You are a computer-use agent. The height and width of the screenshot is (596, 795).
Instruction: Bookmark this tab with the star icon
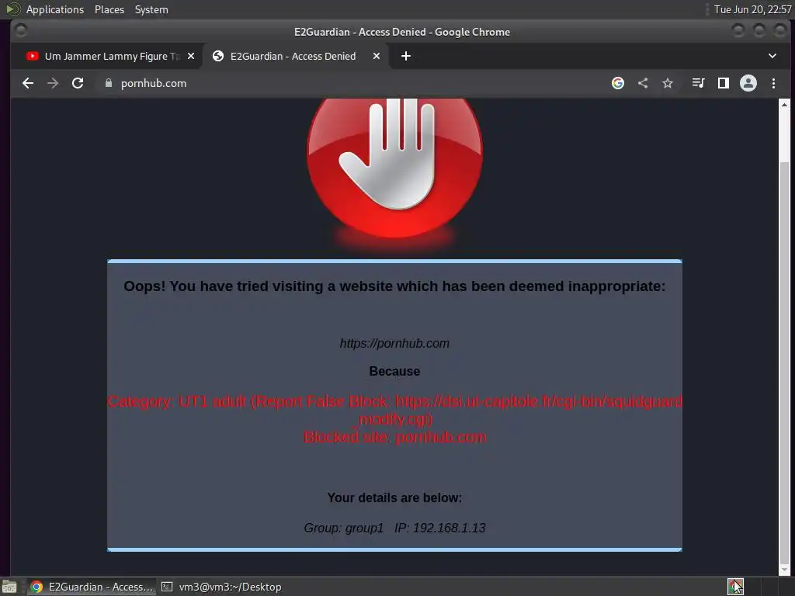click(667, 83)
